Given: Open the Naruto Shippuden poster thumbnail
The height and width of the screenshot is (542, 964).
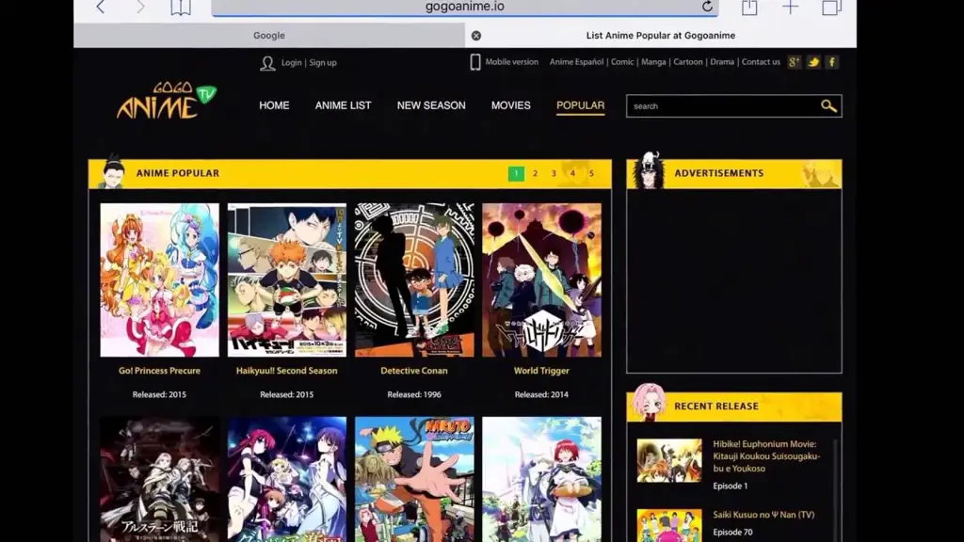Looking at the screenshot, I should (414, 479).
